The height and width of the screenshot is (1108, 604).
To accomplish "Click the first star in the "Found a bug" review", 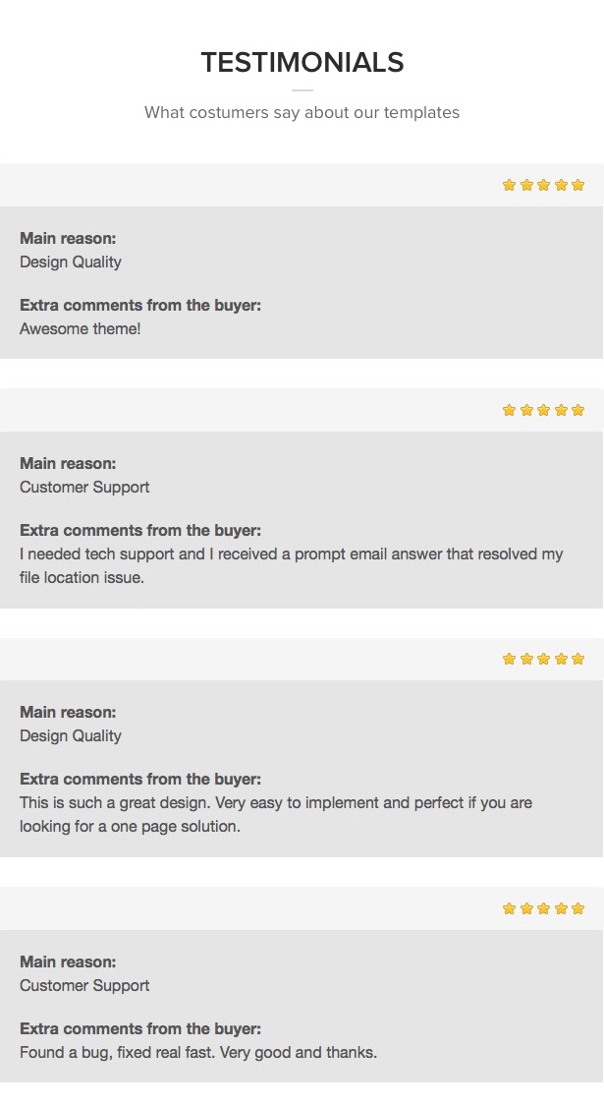I will [509, 908].
